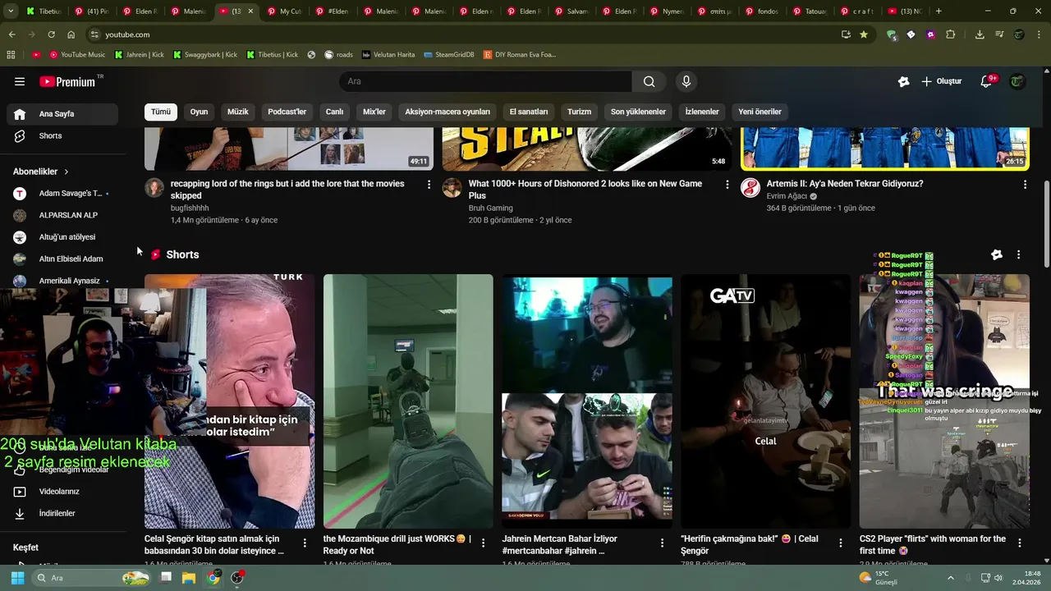Select the Mix'ler filter chip
Viewport: 1051px width, 591px height.
[374, 112]
